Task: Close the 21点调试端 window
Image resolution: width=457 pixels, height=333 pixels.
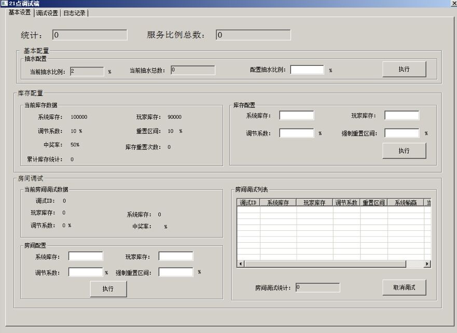Action: click(453, 4)
